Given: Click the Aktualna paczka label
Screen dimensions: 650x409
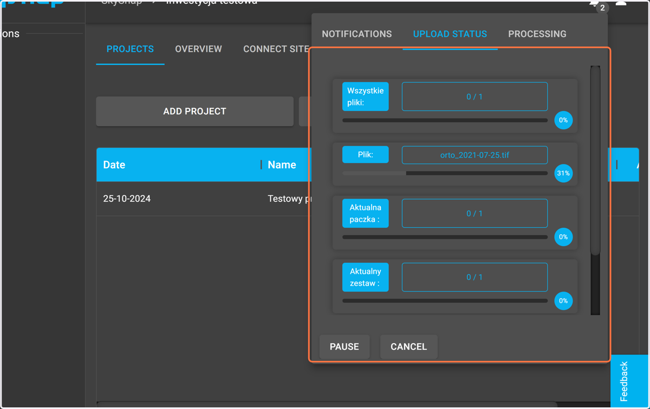Looking at the screenshot, I should coord(366,213).
